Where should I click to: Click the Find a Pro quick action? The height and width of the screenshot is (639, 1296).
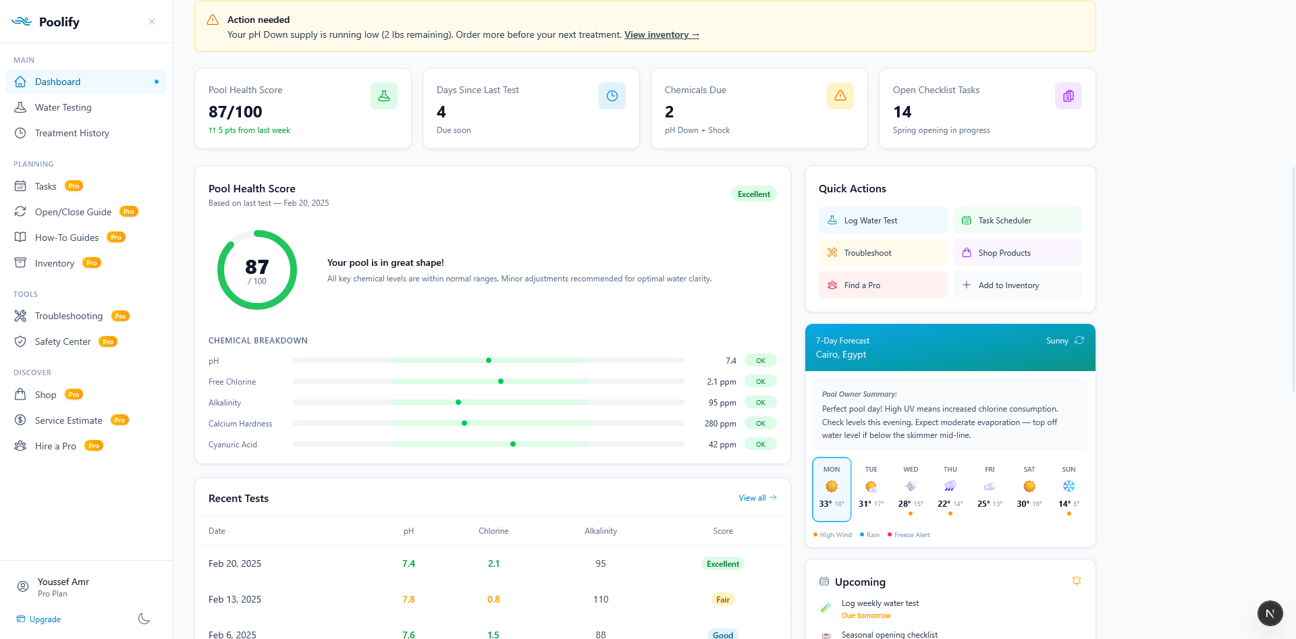[x=882, y=285]
